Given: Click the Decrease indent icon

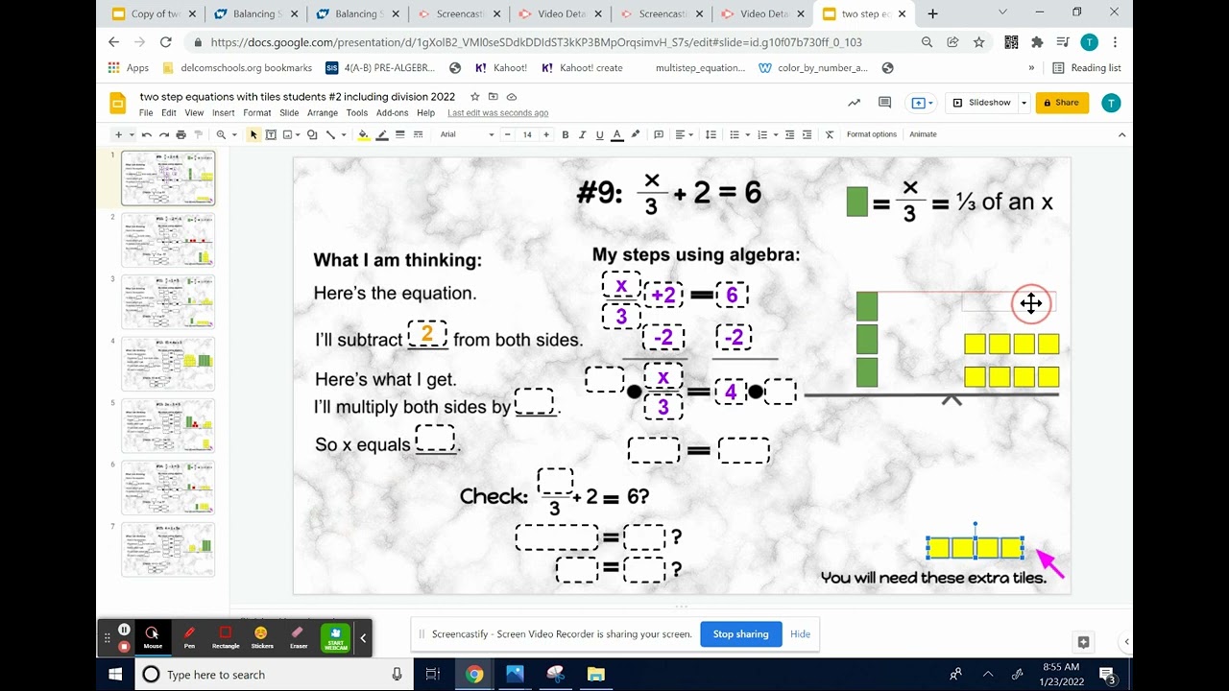Looking at the screenshot, I should [x=789, y=134].
